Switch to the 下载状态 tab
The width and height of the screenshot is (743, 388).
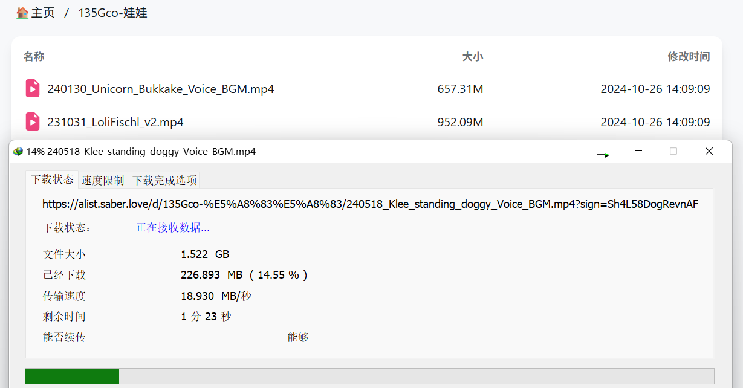[53, 179]
